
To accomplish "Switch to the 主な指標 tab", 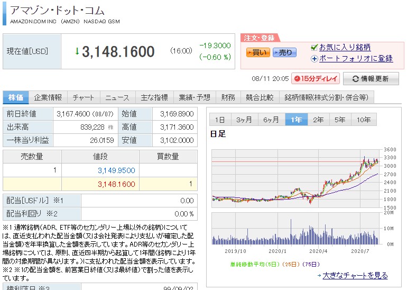I will point(154,97).
